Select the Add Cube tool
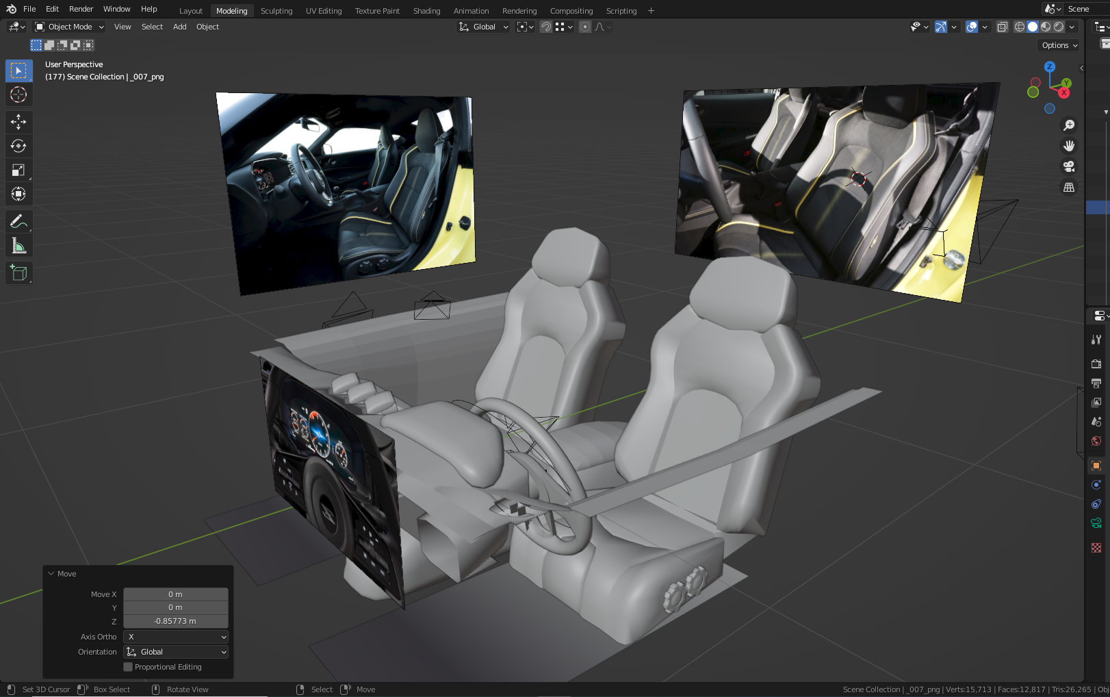 click(x=18, y=273)
